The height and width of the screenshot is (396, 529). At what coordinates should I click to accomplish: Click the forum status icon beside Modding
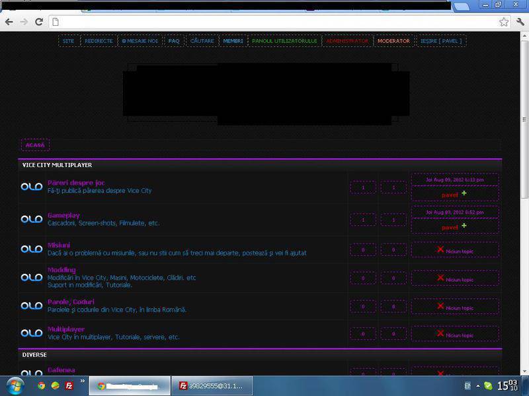[32, 277]
